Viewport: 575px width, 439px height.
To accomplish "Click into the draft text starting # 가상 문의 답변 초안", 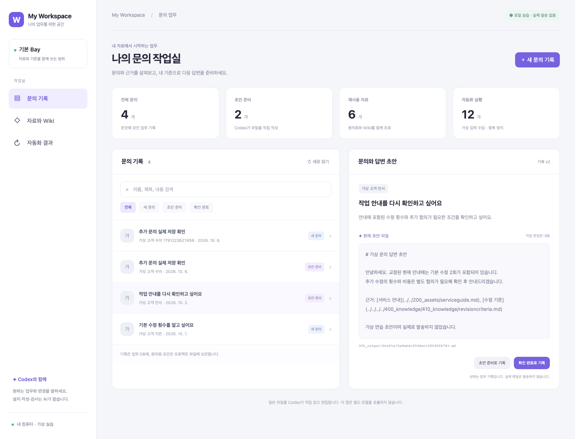I will point(454,291).
